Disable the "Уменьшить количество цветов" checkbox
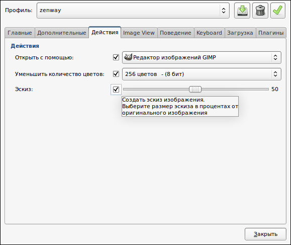 click(116, 74)
